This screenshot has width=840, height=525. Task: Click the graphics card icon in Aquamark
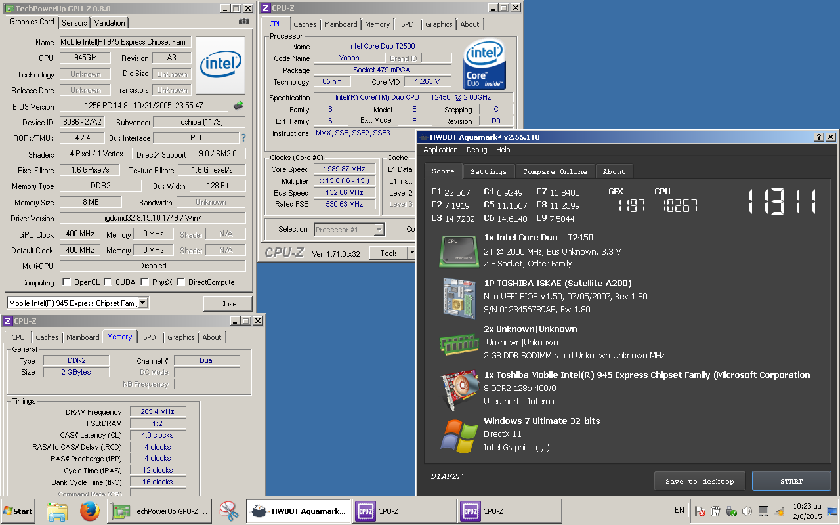pyautogui.click(x=459, y=390)
